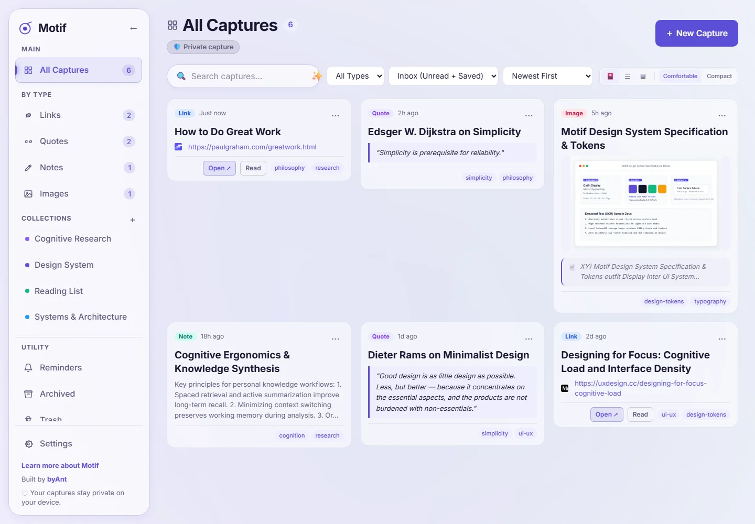Open the Motif Design System image thumbnail

[x=645, y=203]
